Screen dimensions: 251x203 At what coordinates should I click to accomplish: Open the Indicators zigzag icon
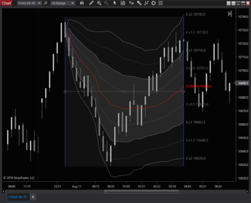coord(146,3)
